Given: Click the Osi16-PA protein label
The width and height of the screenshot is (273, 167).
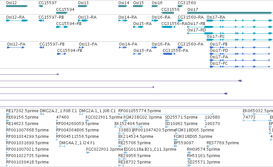Looking at the screenshot, I should pos(161,44).
